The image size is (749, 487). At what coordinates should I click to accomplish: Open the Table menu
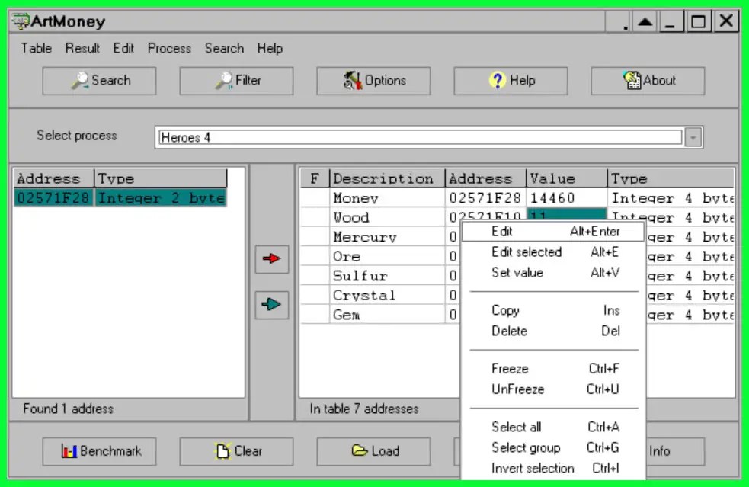coord(37,49)
